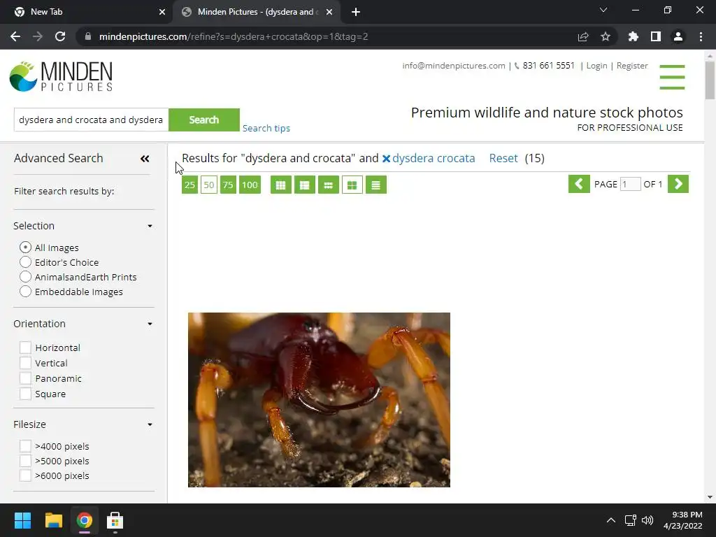
Task: Click info@mindenpictures.com email link
Action: 453,66
